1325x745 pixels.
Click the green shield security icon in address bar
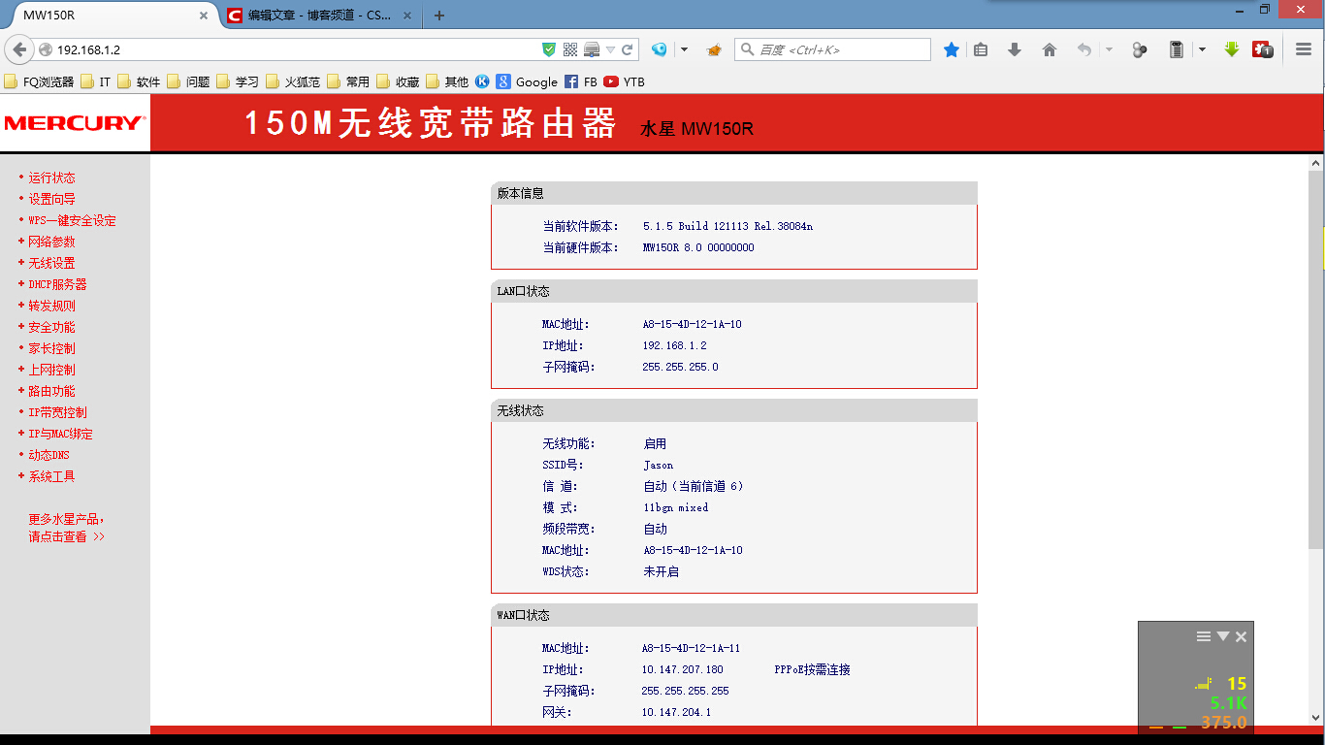[549, 49]
